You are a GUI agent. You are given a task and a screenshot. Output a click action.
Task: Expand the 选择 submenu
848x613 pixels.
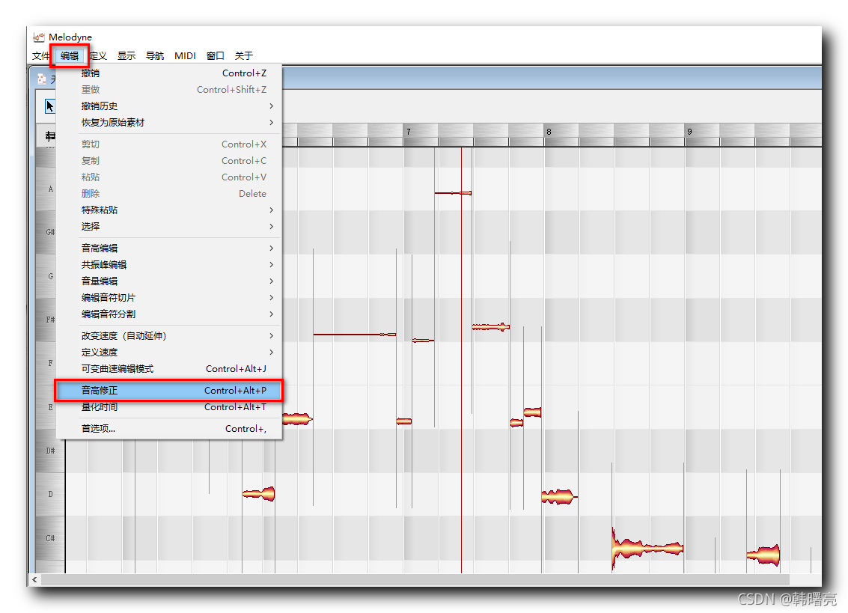(x=169, y=226)
